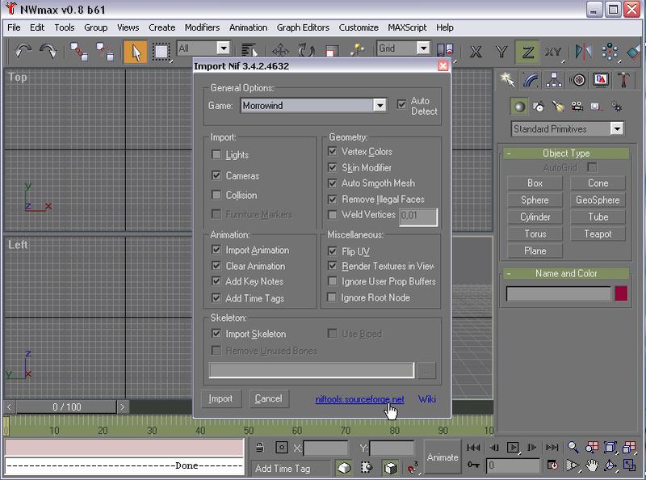Open the Utilities hammer panel tab
Image resolution: width=646 pixels, height=480 pixels.
point(623,79)
